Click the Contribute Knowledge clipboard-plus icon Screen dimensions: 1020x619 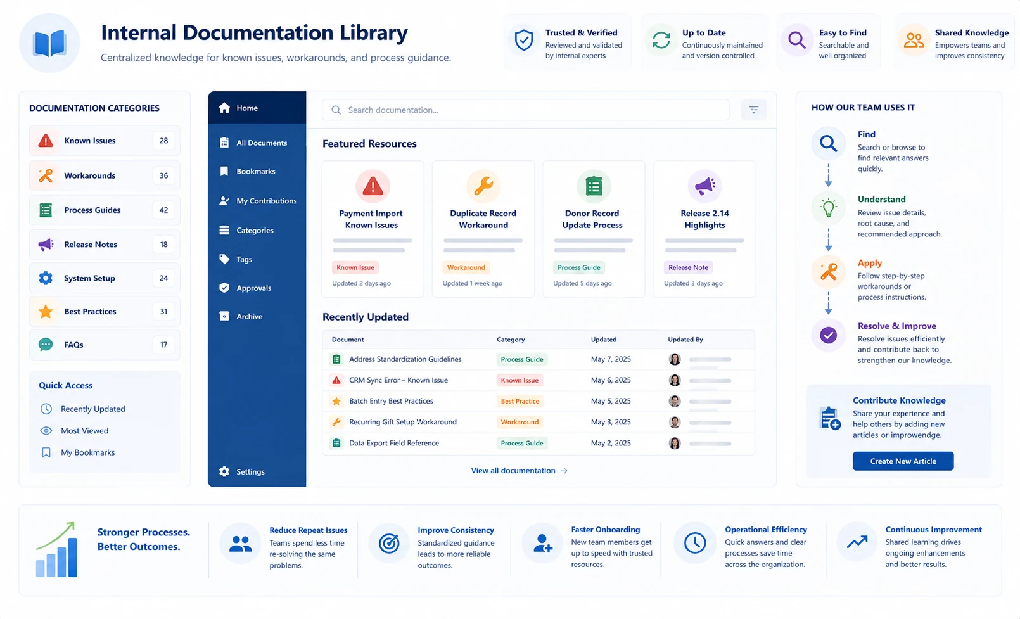830,418
